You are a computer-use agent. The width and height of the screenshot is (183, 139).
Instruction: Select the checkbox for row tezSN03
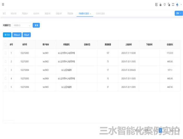click(x=6, y=70)
